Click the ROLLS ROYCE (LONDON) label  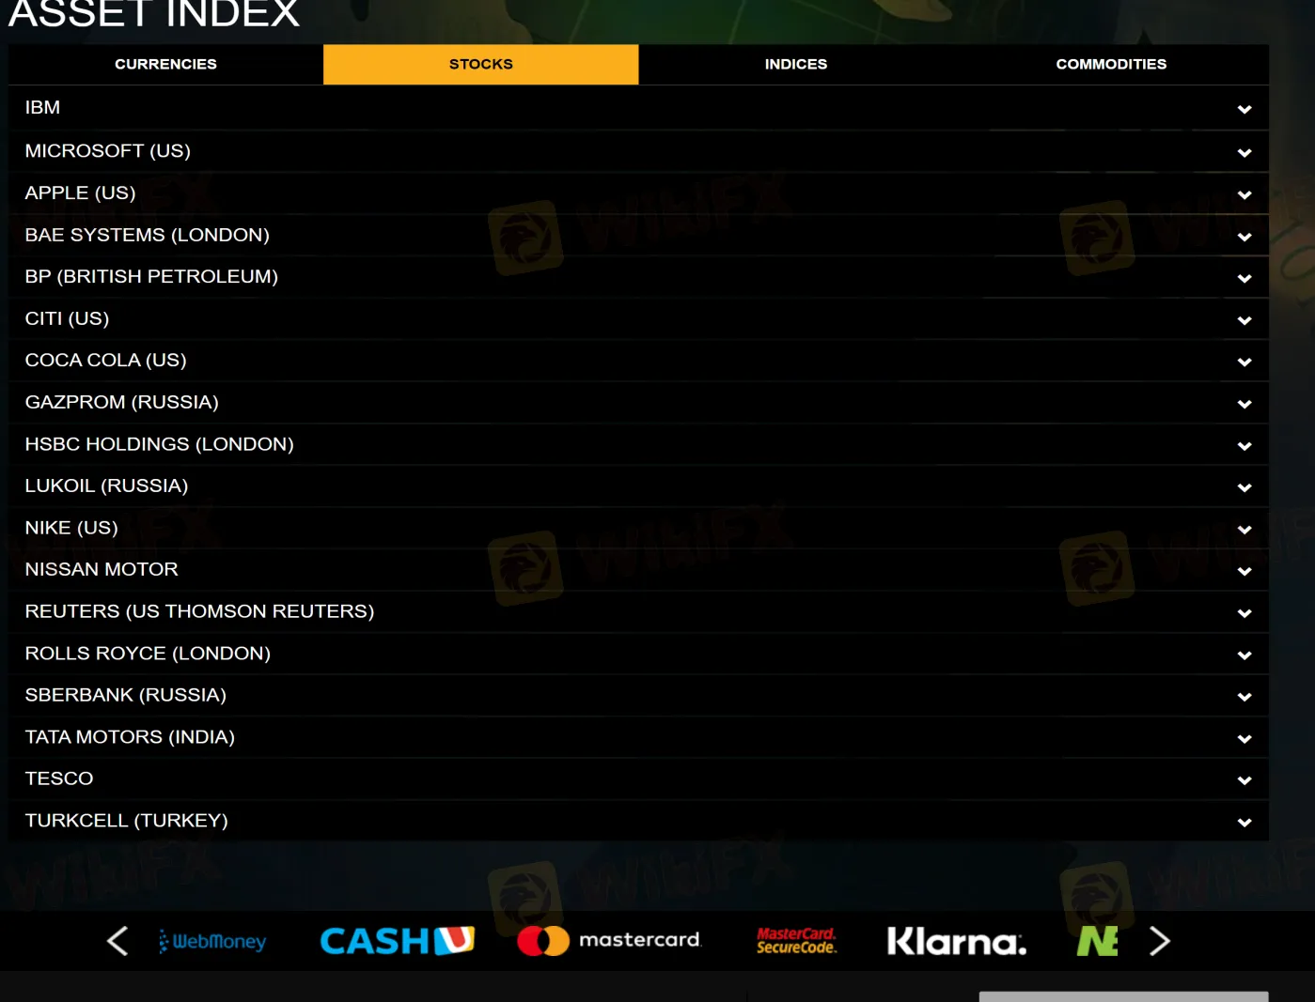[148, 653]
